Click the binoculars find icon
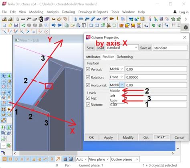The height and width of the screenshot is (168, 190). coord(109,25)
